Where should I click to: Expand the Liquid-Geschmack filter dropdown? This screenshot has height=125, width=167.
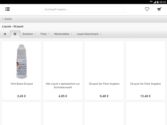(x=89, y=34)
